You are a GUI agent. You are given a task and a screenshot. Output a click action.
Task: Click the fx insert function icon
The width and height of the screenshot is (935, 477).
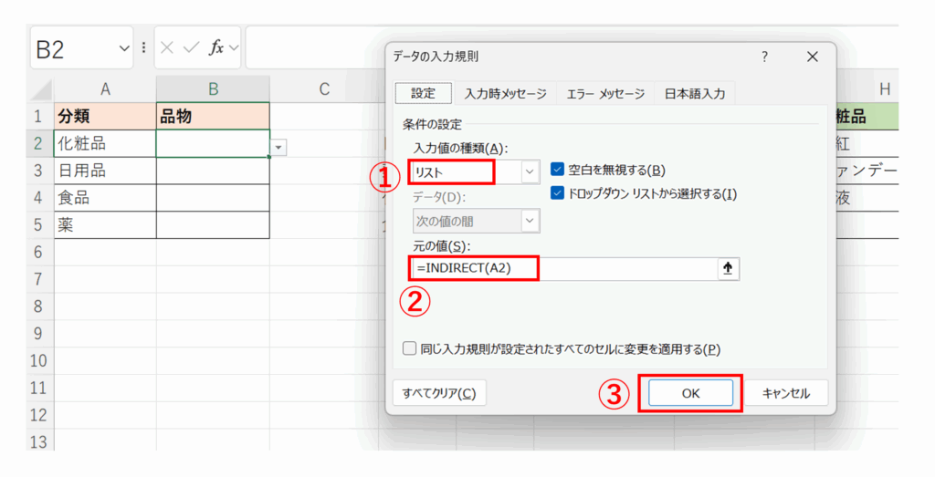pos(216,48)
